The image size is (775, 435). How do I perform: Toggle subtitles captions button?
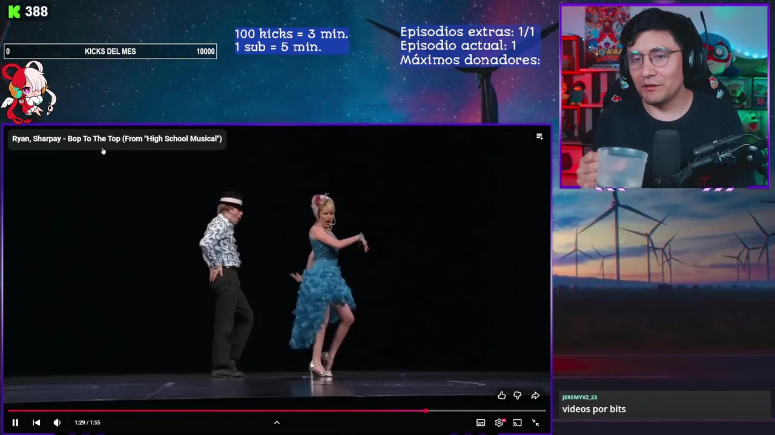point(481,422)
